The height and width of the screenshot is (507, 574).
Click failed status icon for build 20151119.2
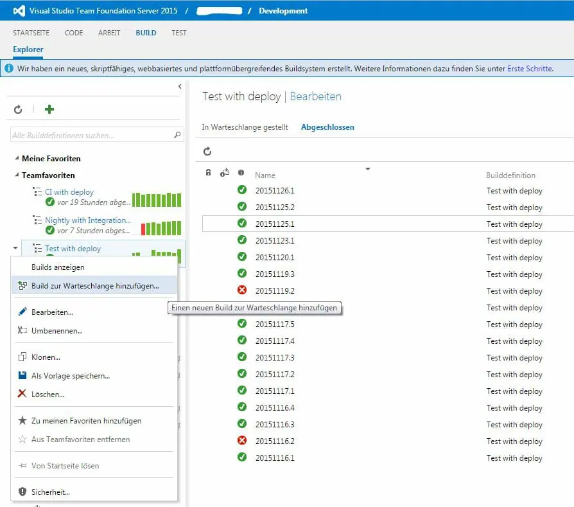pyautogui.click(x=242, y=290)
